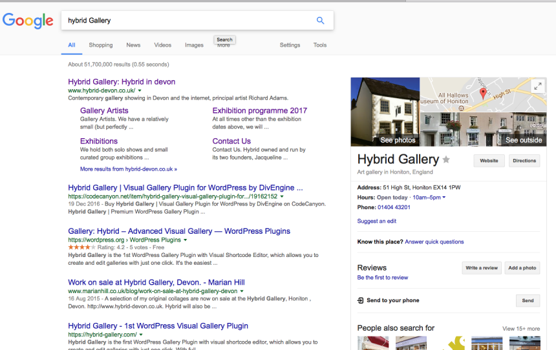The width and height of the screenshot is (556, 350).
Task: Open the search Tools menu
Action: (x=320, y=45)
